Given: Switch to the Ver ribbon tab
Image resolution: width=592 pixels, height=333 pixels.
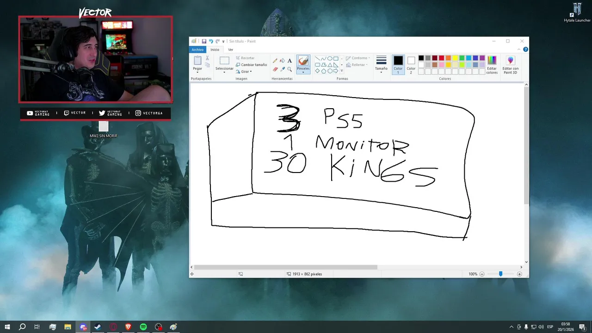Looking at the screenshot, I should pyautogui.click(x=230, y=49).
